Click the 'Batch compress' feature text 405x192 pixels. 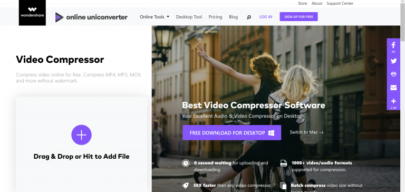pyautogui.click(x=308, y=185)
